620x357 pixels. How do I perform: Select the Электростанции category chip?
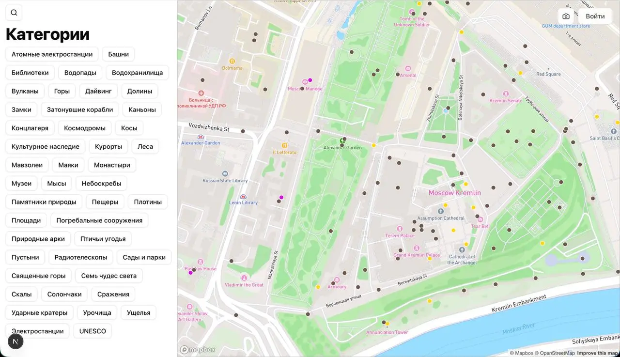[38, 331]
